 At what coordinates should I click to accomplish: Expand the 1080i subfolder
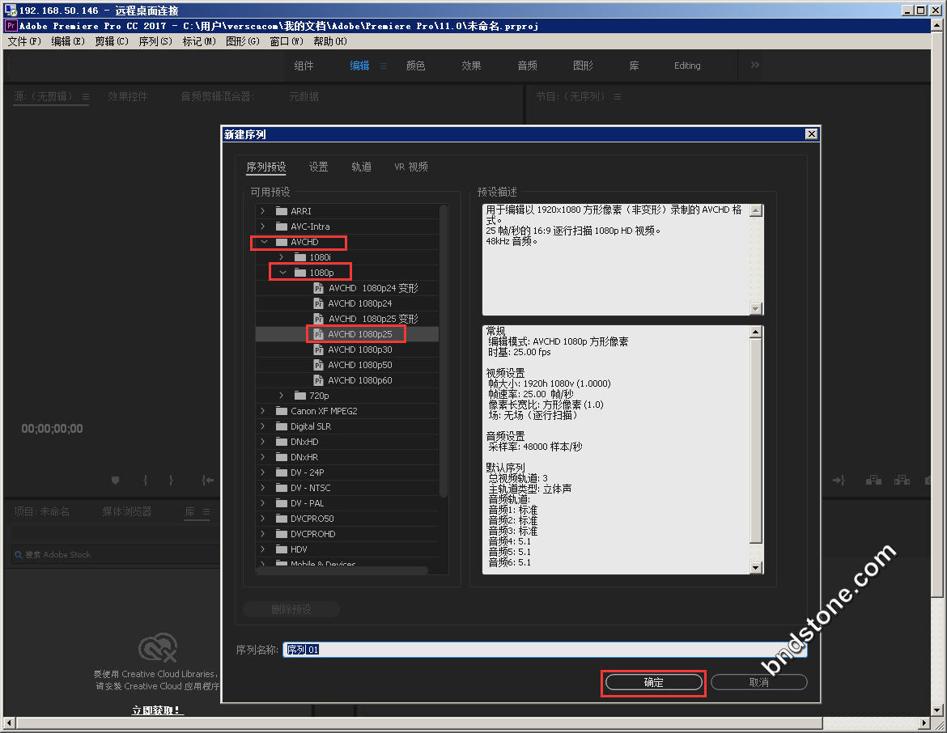[x=282, y=257]
